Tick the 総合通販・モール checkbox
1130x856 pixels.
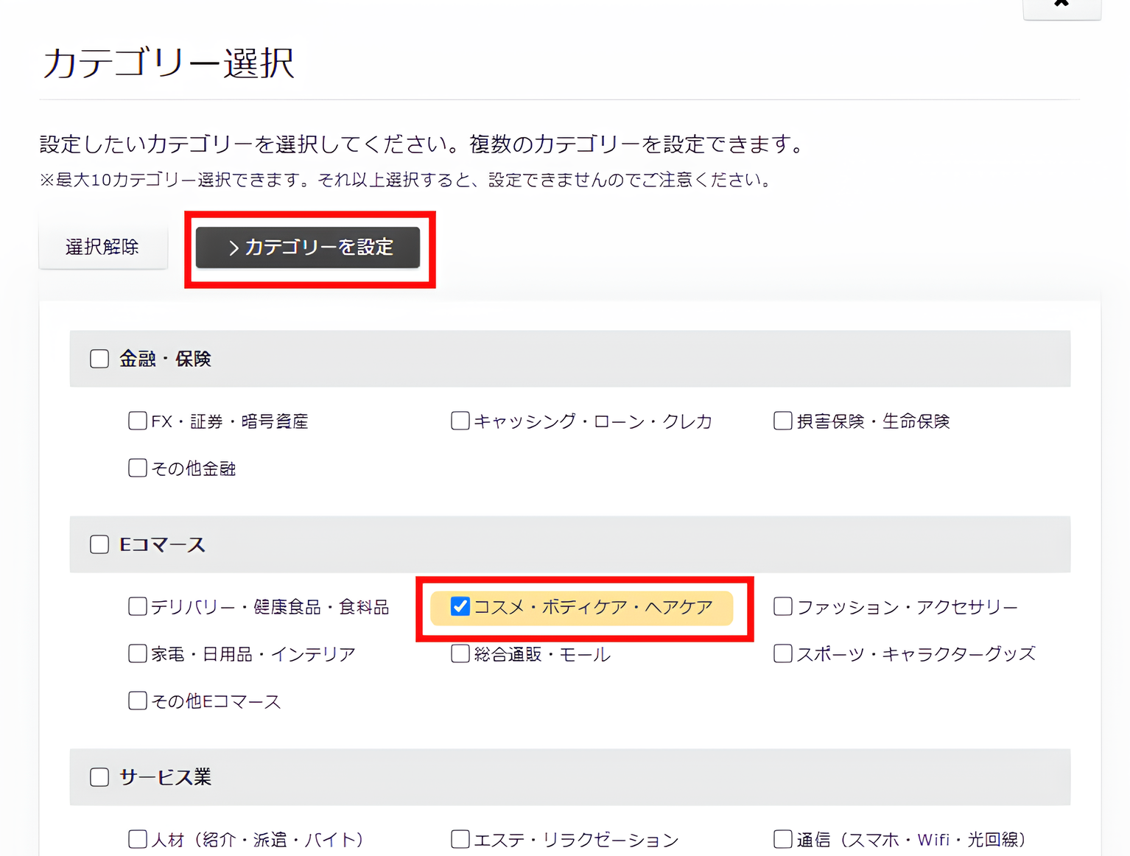[x=460, y=654]
